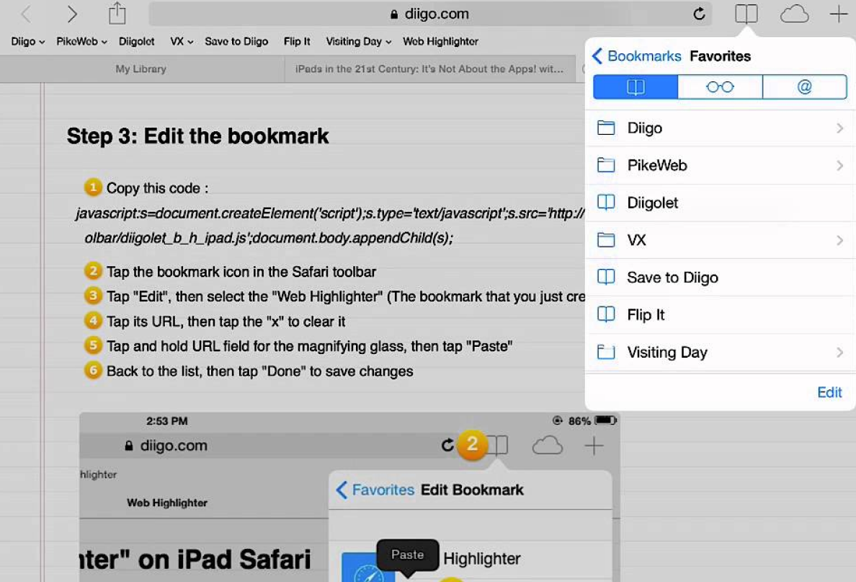Image resolution: width=856 pixels, height=582 pixels.
Task: Switch to iPads in the 21st Century tab
Action: tap(429, 69)
